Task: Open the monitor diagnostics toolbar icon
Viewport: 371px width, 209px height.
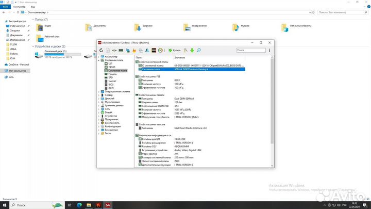Action: (x=141, y=50)
